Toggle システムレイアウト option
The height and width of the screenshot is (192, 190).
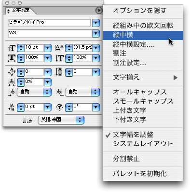point(143,144)
